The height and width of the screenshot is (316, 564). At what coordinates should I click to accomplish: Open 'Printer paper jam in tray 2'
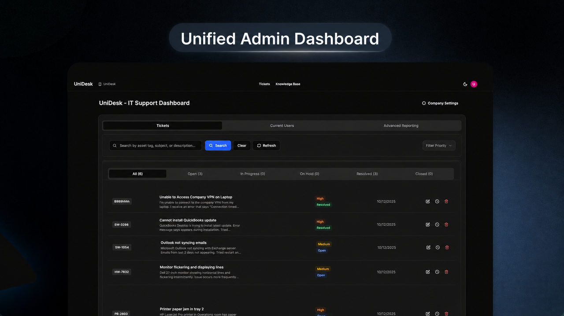[182, 309]
